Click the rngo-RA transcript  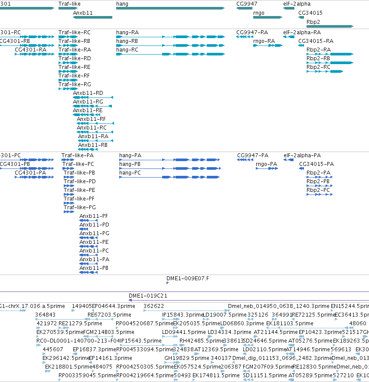[268, 45]
